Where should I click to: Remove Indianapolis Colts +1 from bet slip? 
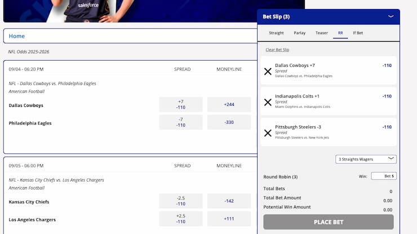(268, 102)
